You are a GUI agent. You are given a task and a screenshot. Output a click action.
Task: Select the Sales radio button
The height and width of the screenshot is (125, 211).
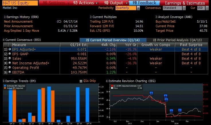tap(10, 58)
